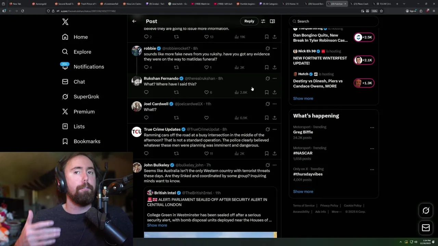438x246 pixels.
Task: Repost True Crime Updates reply
Action: tap(176, 153)
